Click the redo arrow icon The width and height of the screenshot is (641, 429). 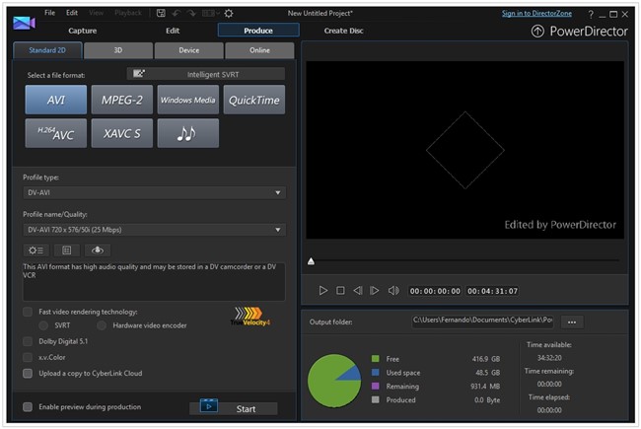tap(191, 13)
